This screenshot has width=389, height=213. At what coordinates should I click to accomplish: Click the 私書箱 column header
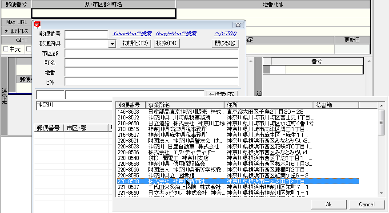pos(336,105)
